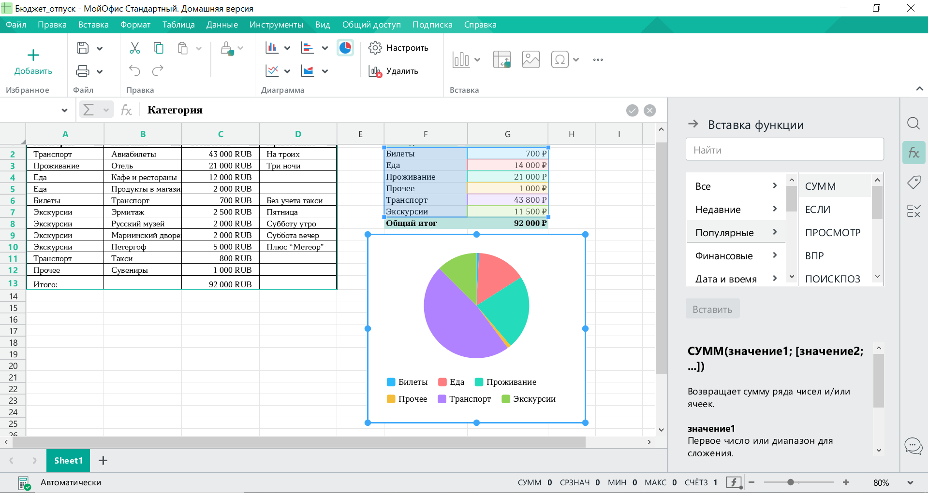The image size is (928, 493).
Task: Click the comments speech bubble icon
Action: [913, 445]
